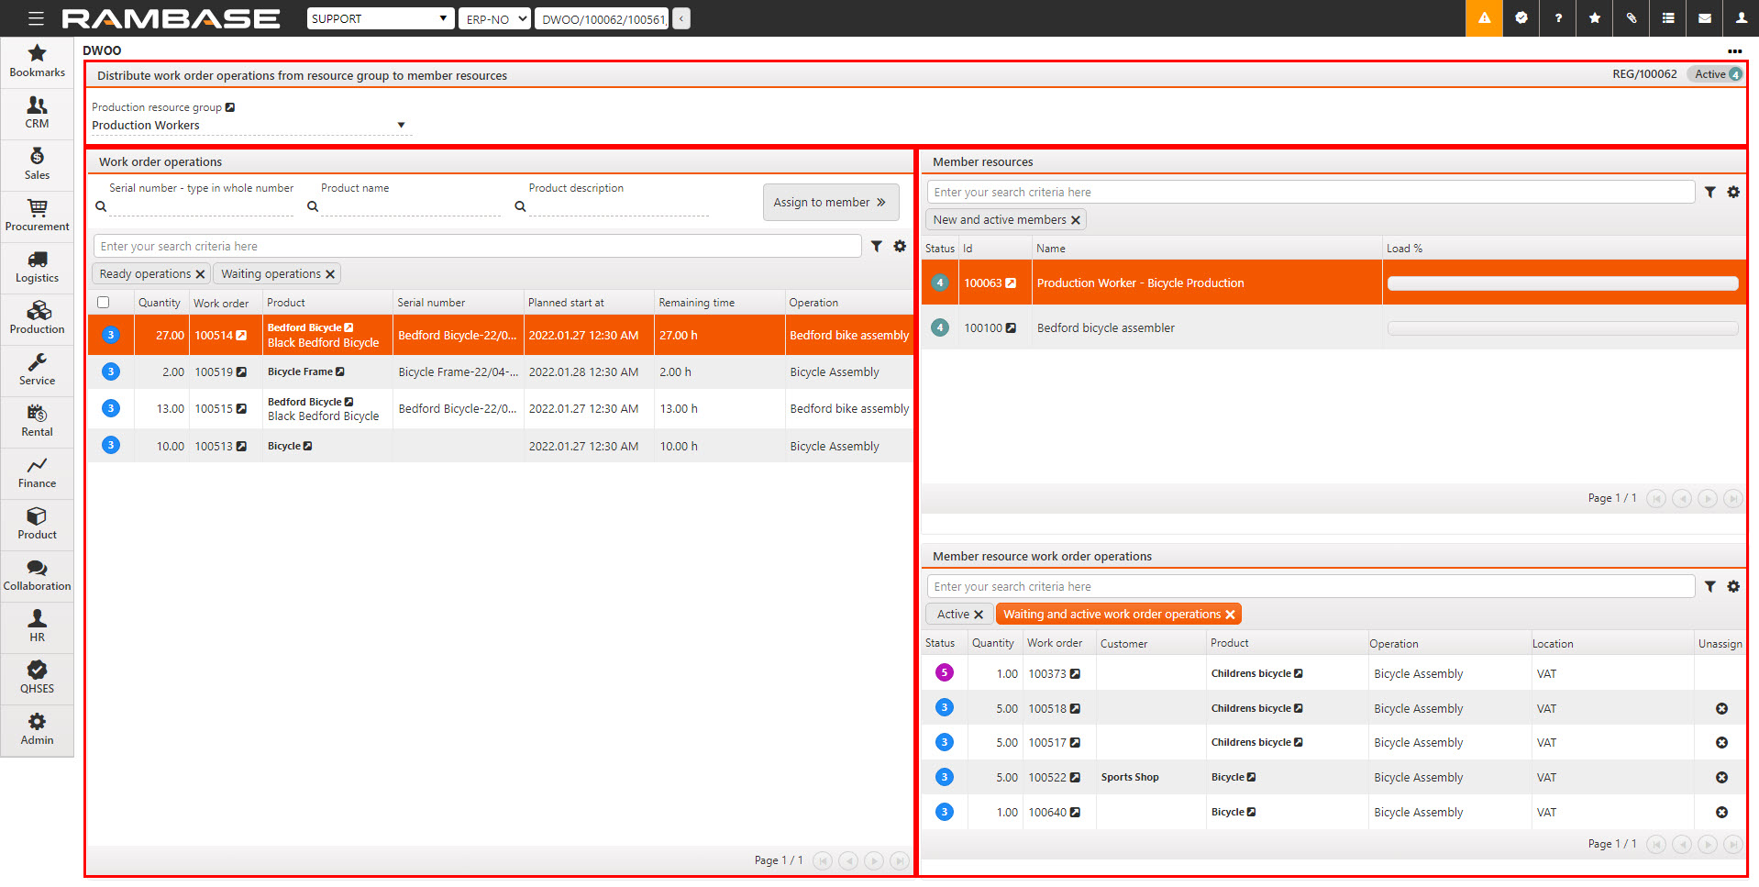1759x887 pixels.
Task: Click load bar for Bedford bicycle assembler
Action: pyautogui.click(x=1562, y=328)
